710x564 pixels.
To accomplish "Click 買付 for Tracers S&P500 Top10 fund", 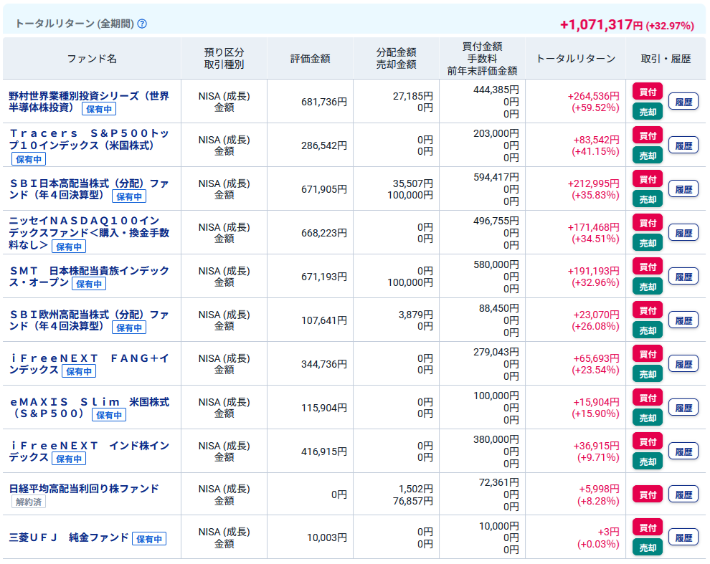I will pos(648,135).
